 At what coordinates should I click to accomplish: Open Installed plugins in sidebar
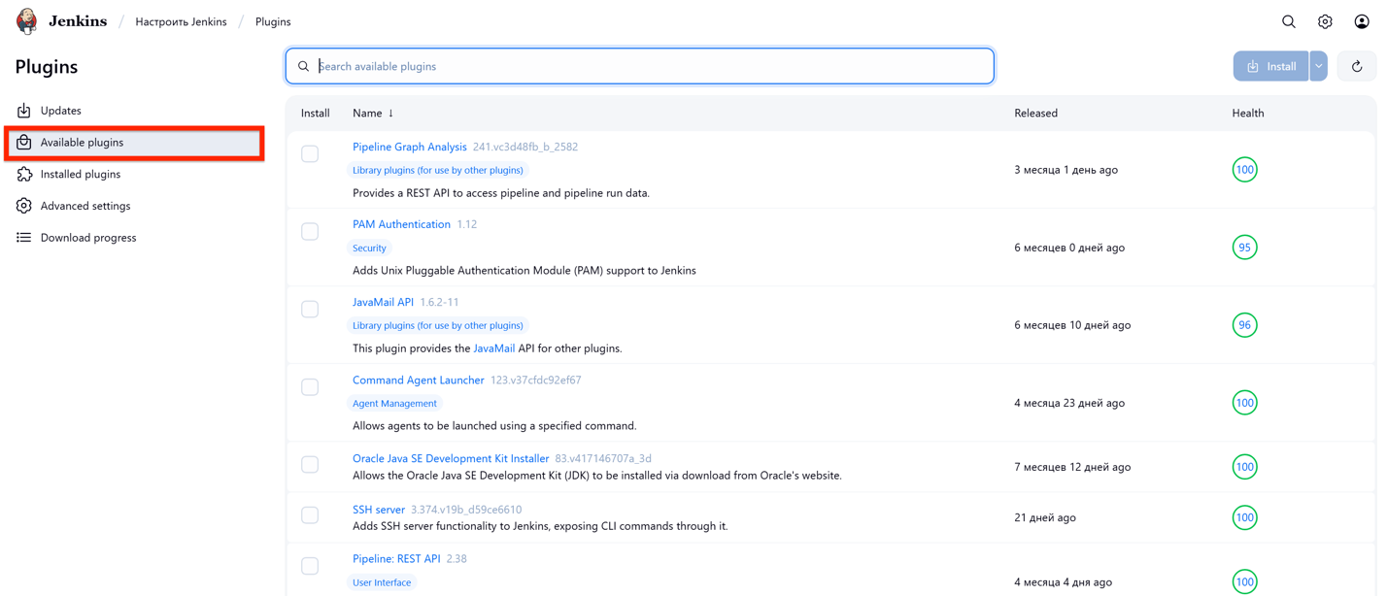coord(81,175)
